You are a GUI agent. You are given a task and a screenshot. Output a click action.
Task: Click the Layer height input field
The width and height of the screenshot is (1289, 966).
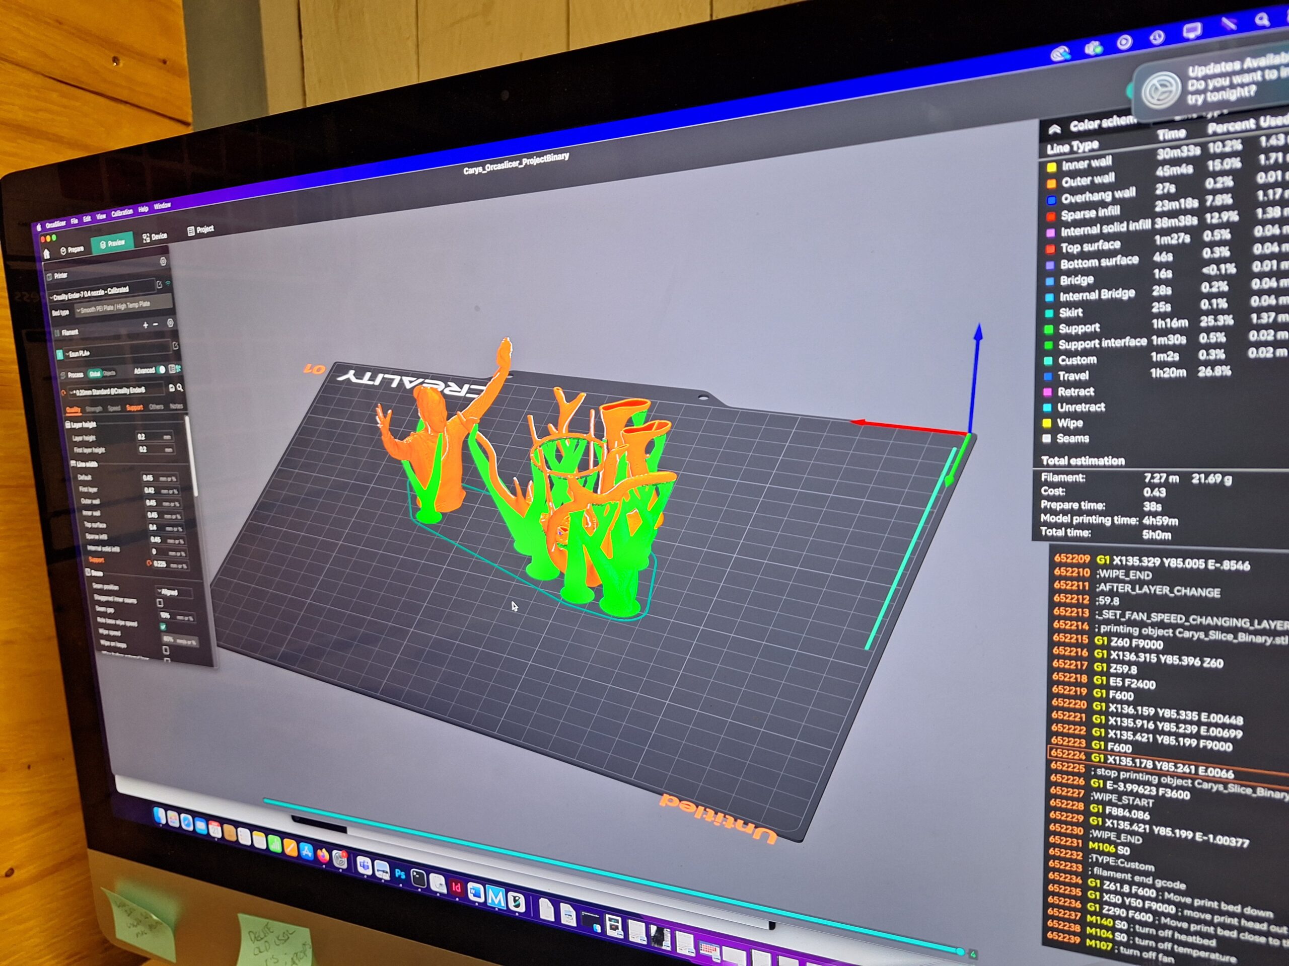(x=155, y=437)
